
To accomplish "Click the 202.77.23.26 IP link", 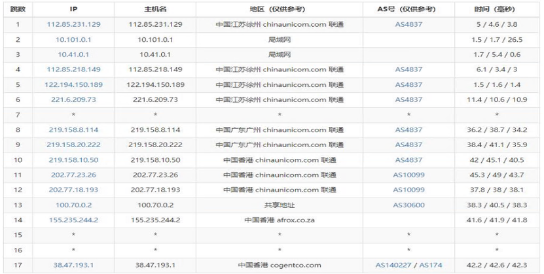I will pyautogui.click(x=73, y=175).
